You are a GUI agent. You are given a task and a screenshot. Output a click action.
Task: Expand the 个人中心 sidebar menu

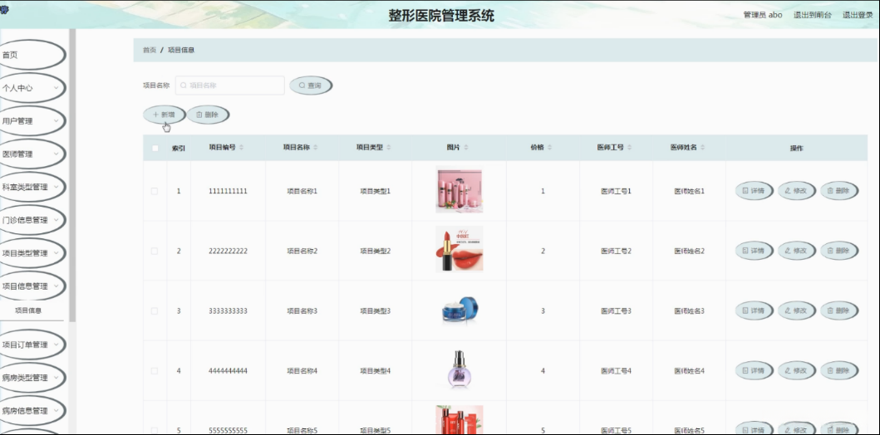31,88
